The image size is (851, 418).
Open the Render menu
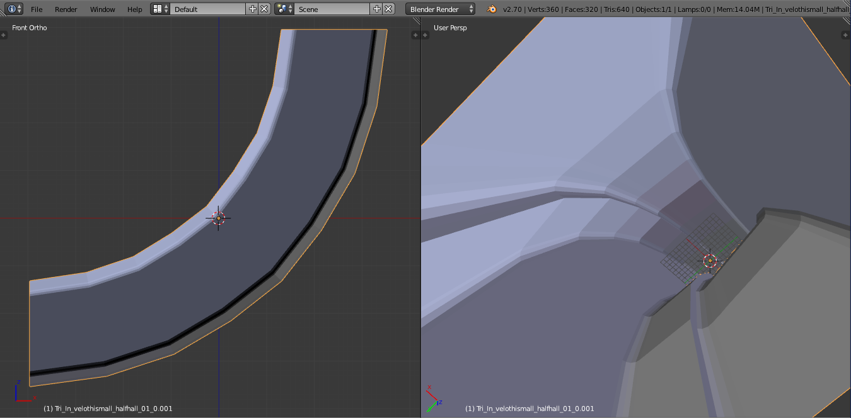click(66, 9)
